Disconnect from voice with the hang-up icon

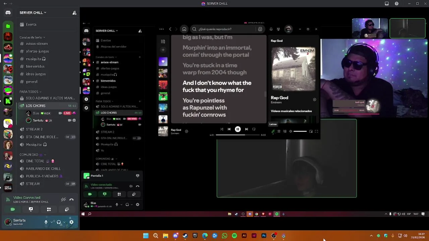point(71,199)
